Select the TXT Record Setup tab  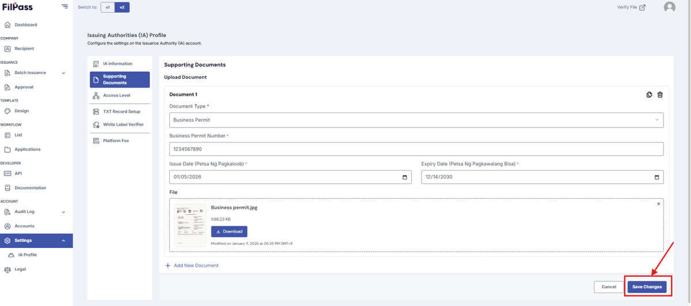120,111
